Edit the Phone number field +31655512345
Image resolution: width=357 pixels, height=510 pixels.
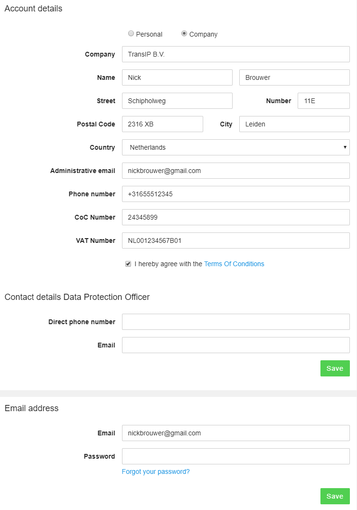point(236,194)
